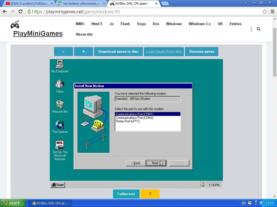The height and width of the screenshot is (207, 277).
Task: Click the EN language indicator
Action: 244,203
